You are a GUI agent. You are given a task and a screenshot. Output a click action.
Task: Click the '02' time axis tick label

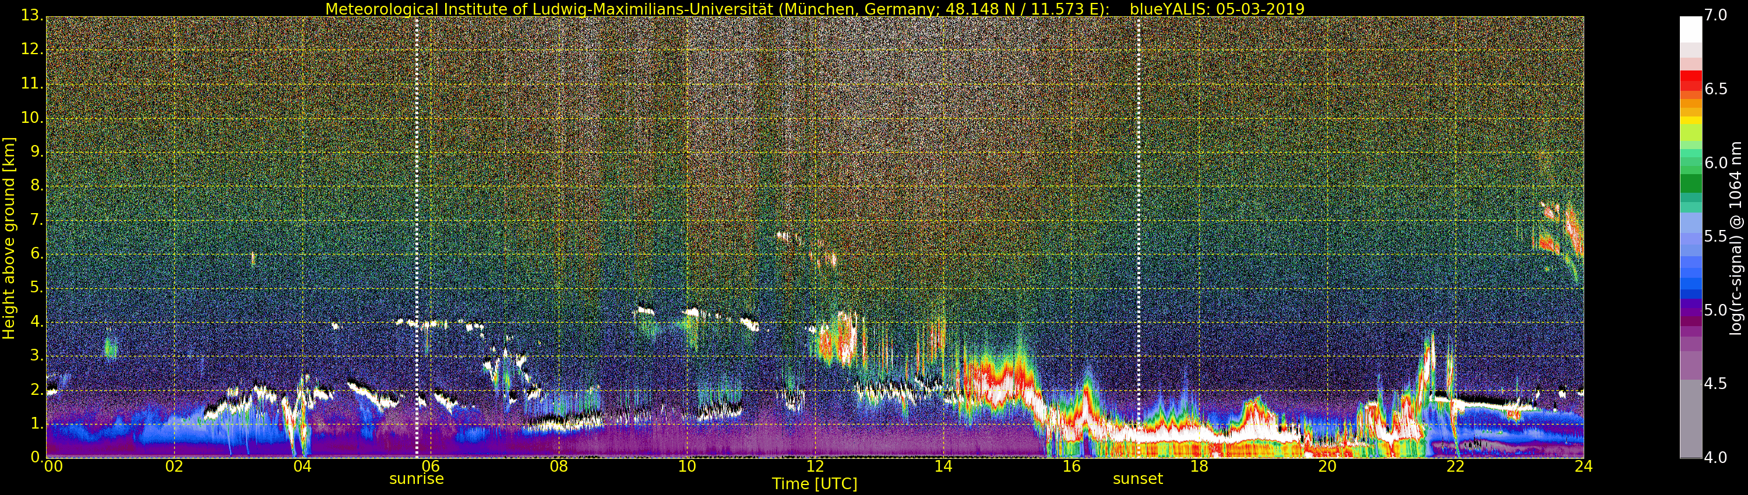click(x=174, y=466)
